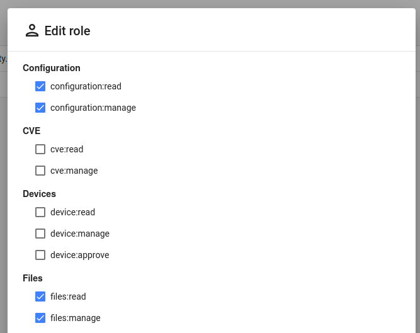The width and height of the screenshot is (420, 333).
Task: Click the configuration:manage label text
Action: (93, 108)
